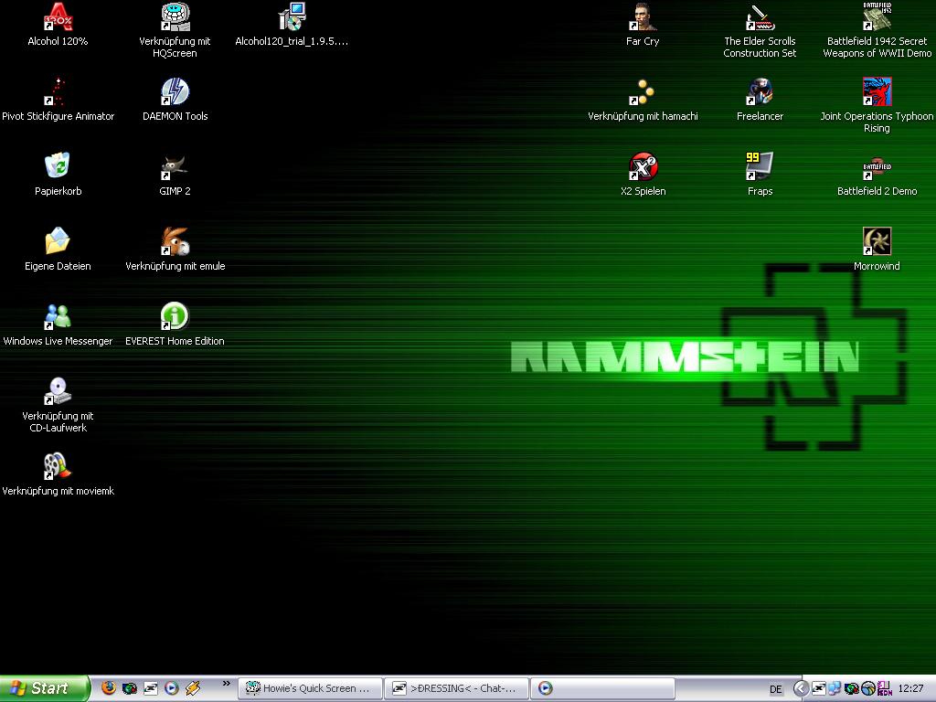This screenshot has width=936, height=702.
Task: Click the network computers tray icon
Action: point(834,689)
